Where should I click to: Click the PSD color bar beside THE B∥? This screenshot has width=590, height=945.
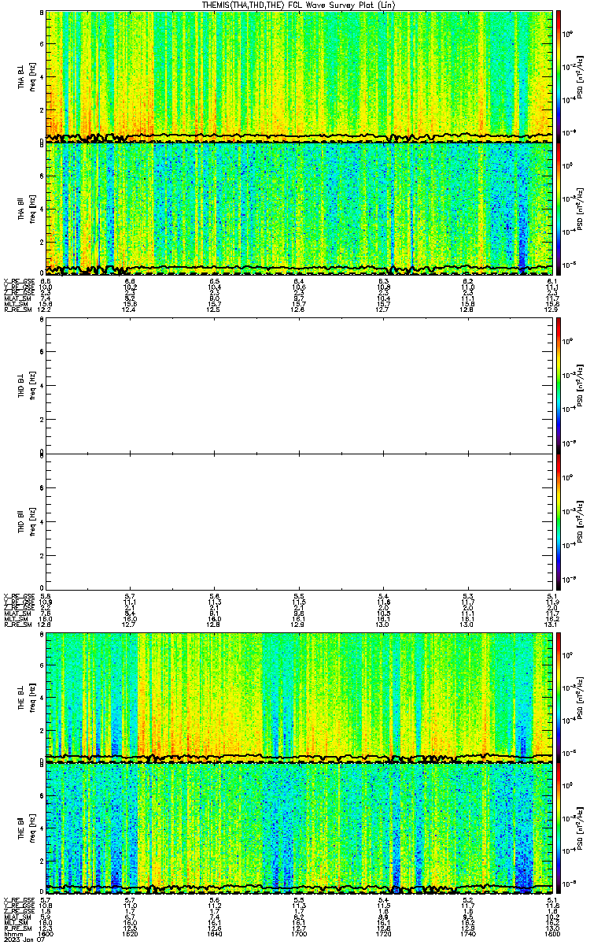pos(559,829)
